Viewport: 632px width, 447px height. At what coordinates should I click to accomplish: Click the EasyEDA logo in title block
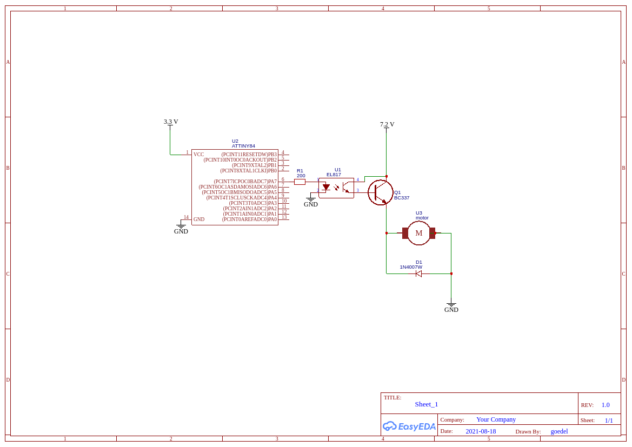[409, 426]
